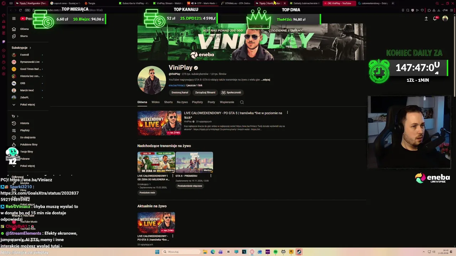Open the Shorts icon in sidebar
Screen dimensions: 456x256
[14, 36]
